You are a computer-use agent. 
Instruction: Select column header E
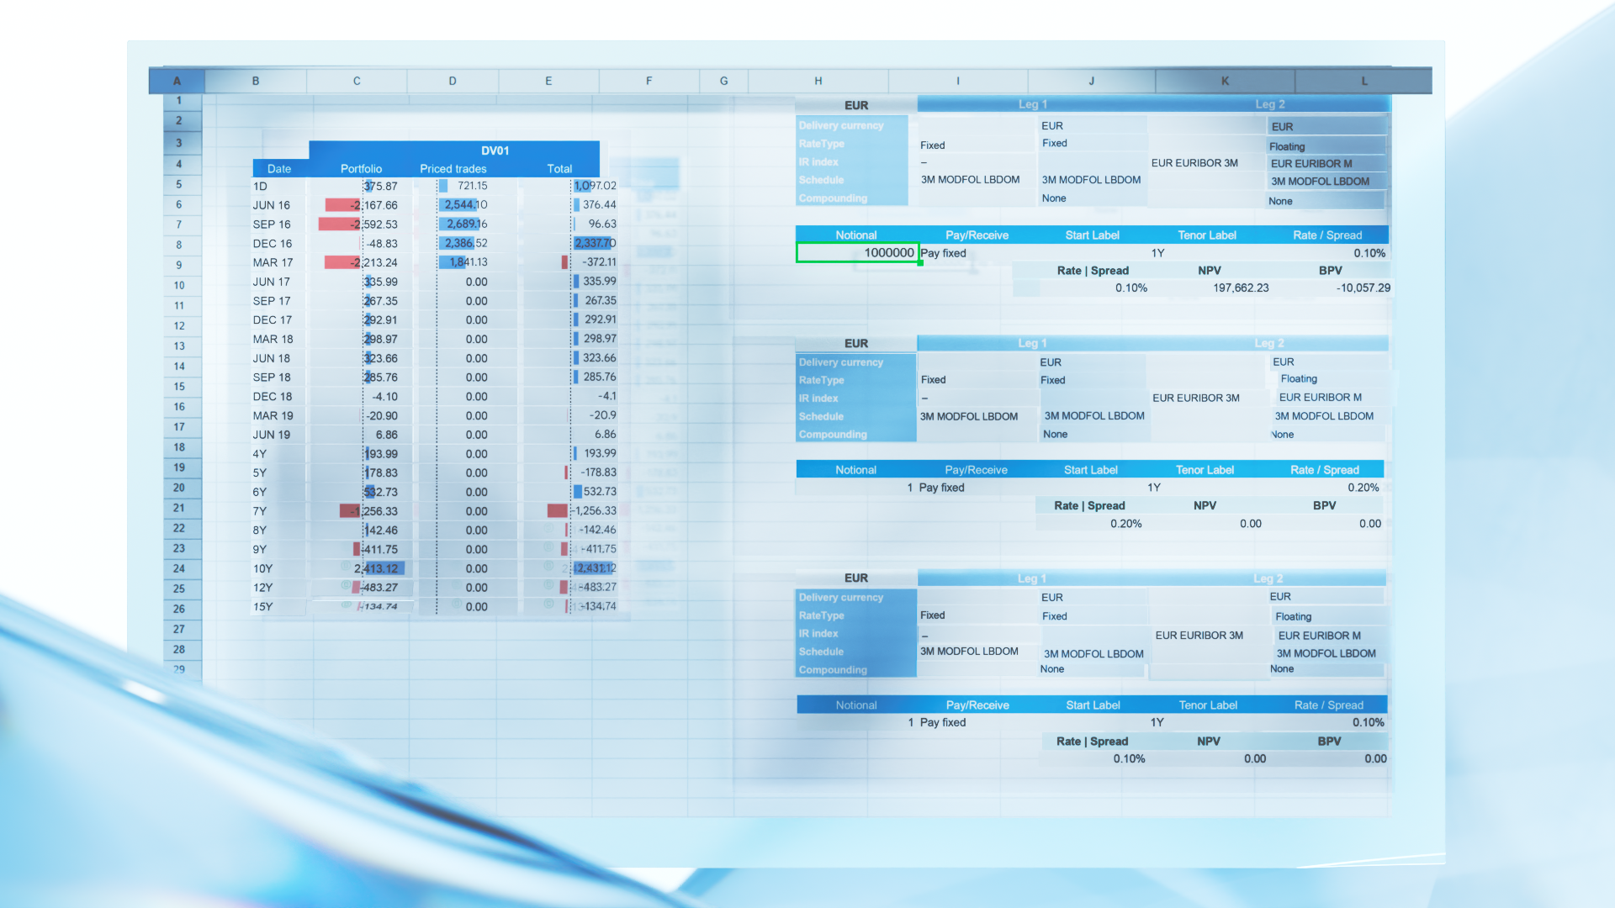548,82
